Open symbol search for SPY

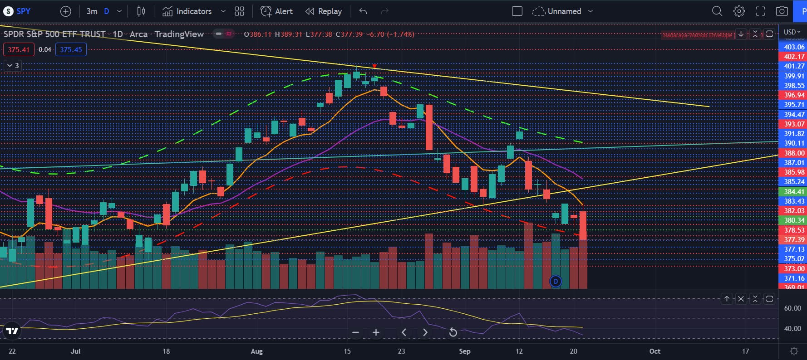point(17,11)
